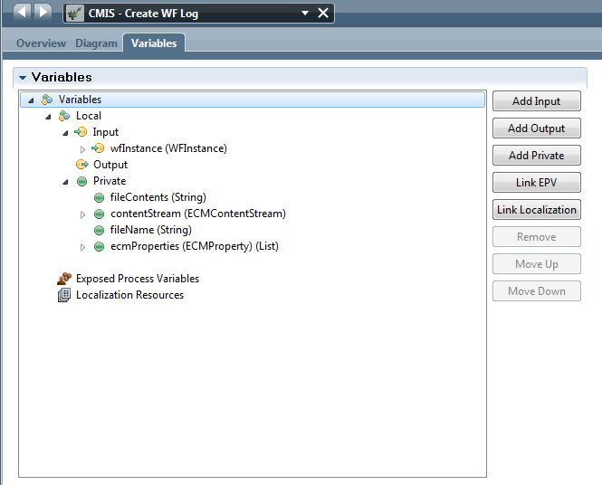The height and width of the screenshot is (485, 602).
Task: Collapse the Variables section header
Action: tap(23, 78)
